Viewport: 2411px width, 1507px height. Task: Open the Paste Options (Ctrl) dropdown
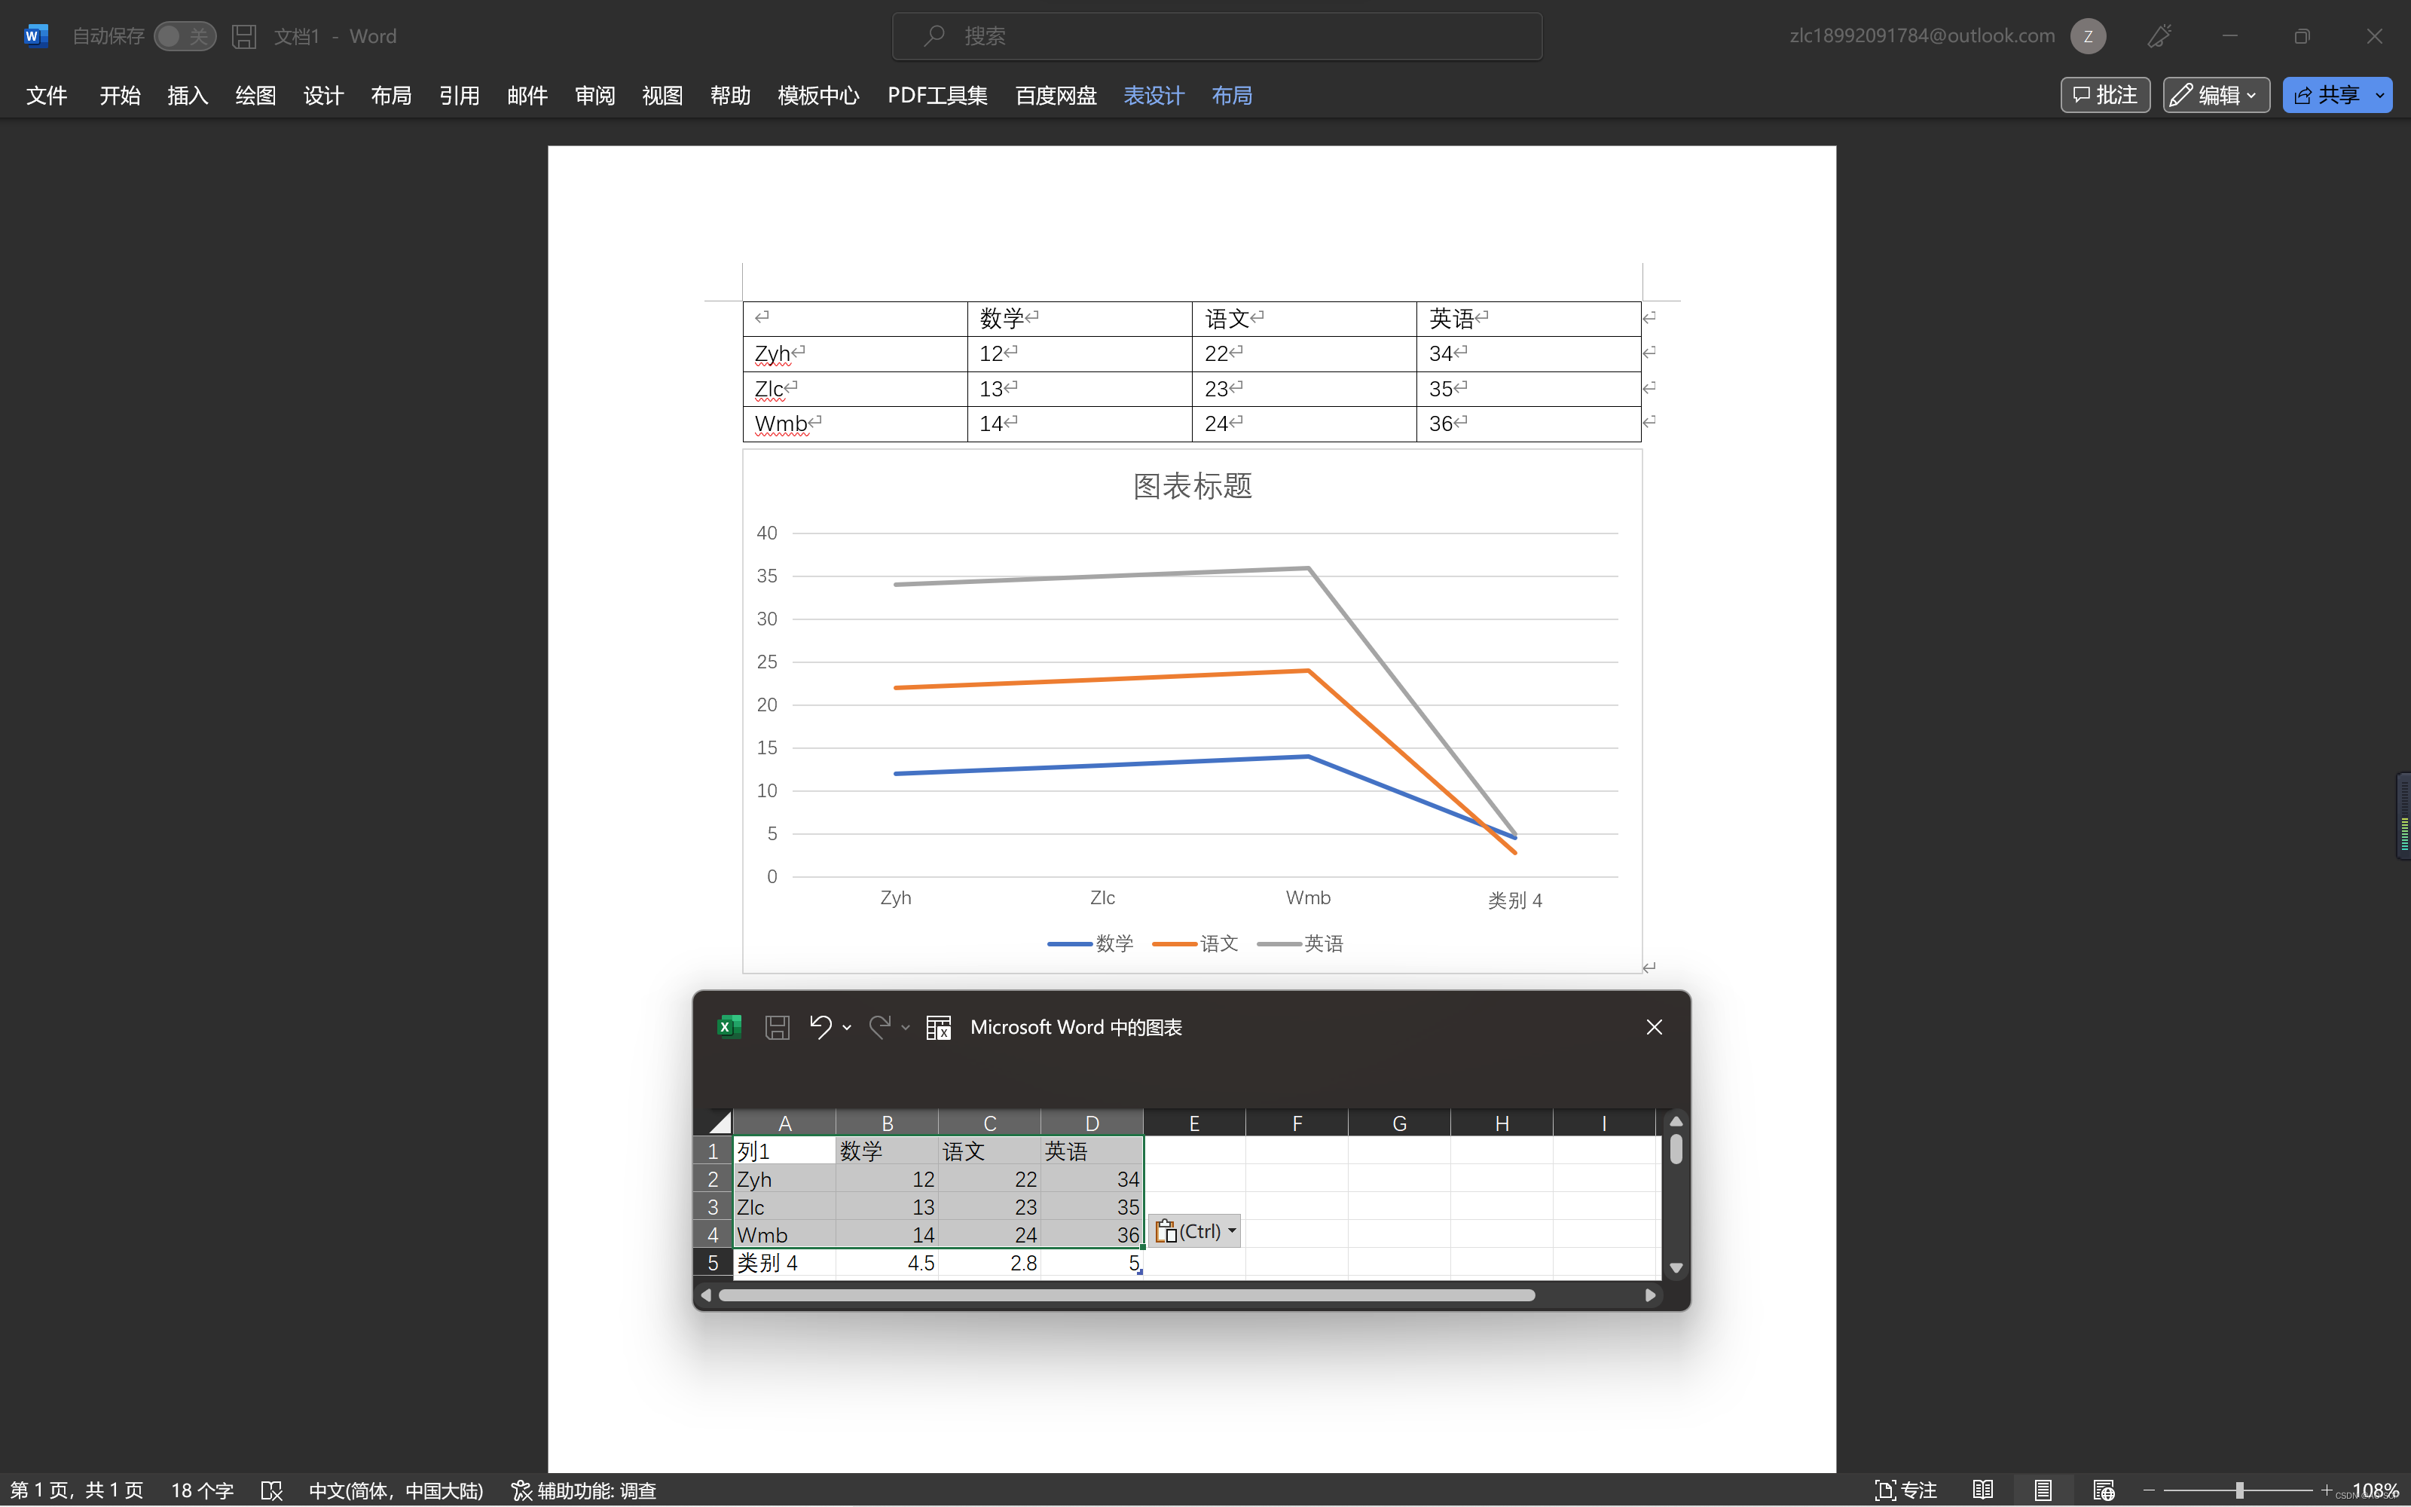coord(1194,1231)
